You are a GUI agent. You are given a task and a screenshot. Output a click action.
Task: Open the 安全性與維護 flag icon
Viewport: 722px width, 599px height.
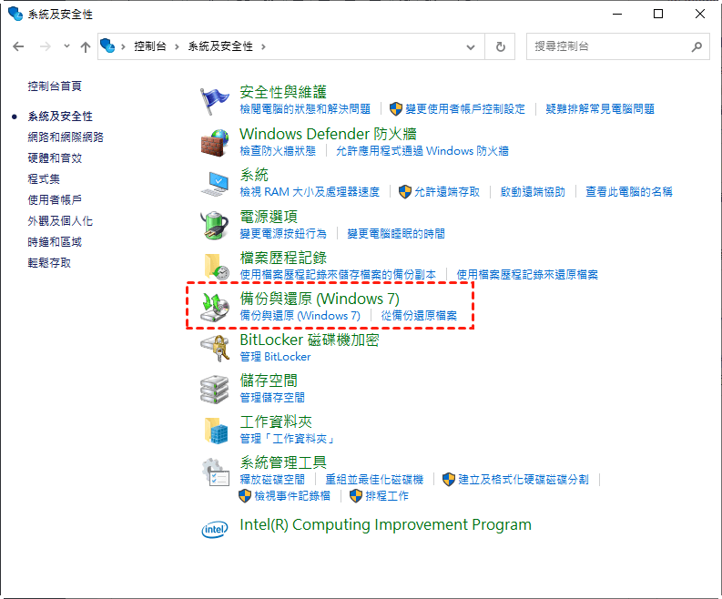pyautogui.click(x=214, y=101)
